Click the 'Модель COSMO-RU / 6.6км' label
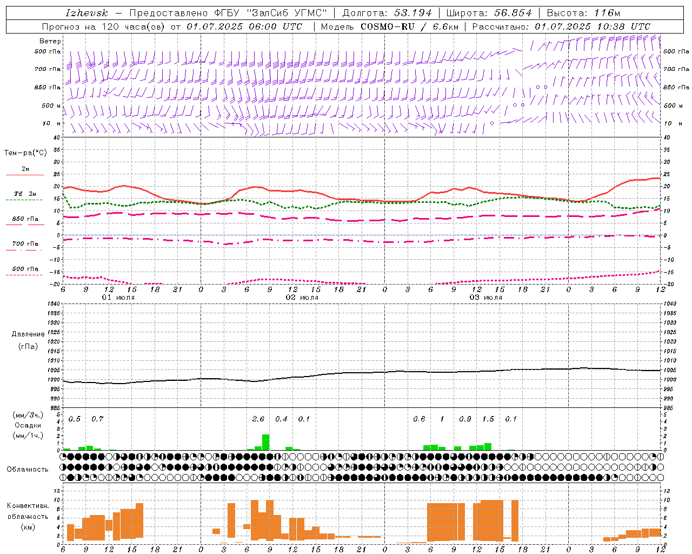 [390, 27]
